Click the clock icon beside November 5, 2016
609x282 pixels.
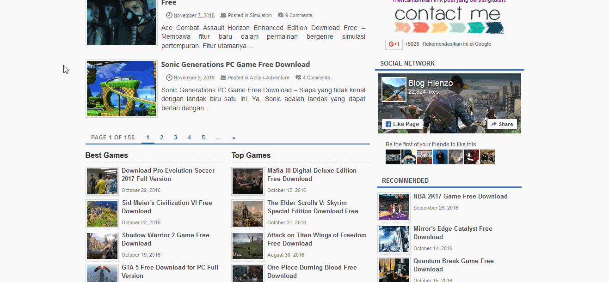[169, 78]
